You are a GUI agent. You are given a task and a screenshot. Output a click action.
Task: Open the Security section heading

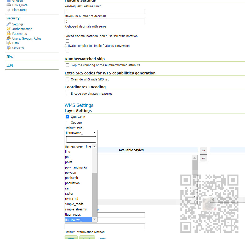pyautogui.click(x=13, y=18)
